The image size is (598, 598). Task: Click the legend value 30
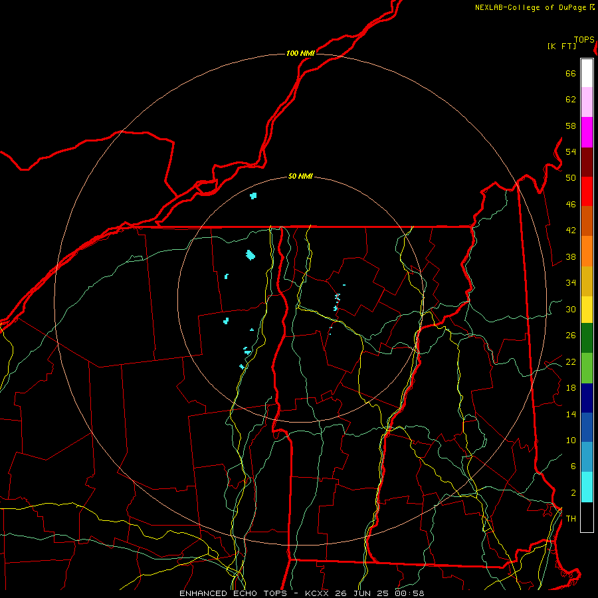(x=571, y=309)
